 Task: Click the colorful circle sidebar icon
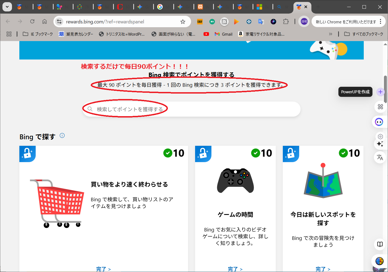[x=379, y=261]
